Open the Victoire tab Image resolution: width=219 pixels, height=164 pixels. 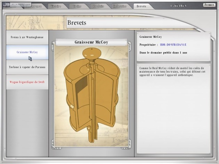tap(56, 6)
